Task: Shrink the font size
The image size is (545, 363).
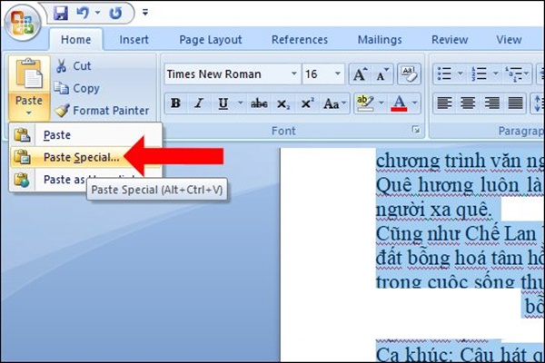Action: coord(382,74)
